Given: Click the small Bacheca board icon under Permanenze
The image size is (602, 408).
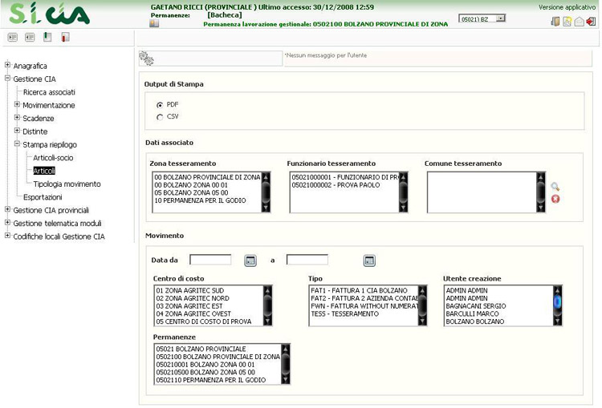Looking at the screenshot, I should 154,23.
